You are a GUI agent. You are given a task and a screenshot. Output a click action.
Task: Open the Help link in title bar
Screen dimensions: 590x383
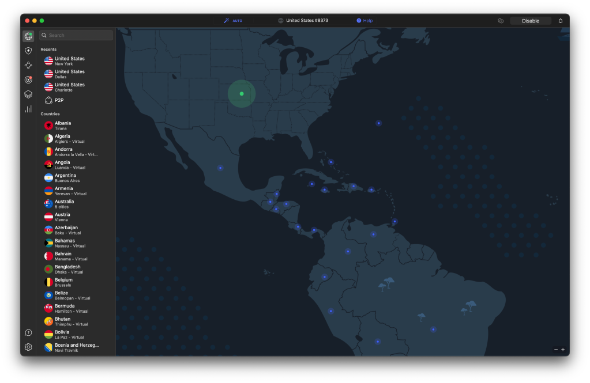point(364,21)
